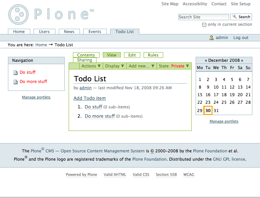Click the admin user icon
The image size is (260, 198).
(x=211, y=38)
